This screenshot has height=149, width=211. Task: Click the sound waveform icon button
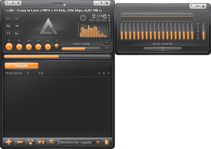pyautogui.click(x=17, y=26)
